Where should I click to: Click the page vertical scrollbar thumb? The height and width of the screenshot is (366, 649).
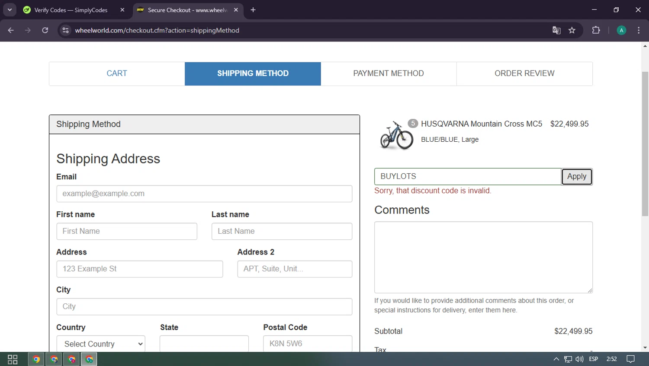(645, 143)
